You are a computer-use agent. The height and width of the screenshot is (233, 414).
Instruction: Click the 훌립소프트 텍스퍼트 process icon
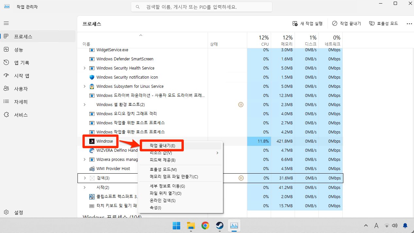pyautogui.click(x=92, y=197)
